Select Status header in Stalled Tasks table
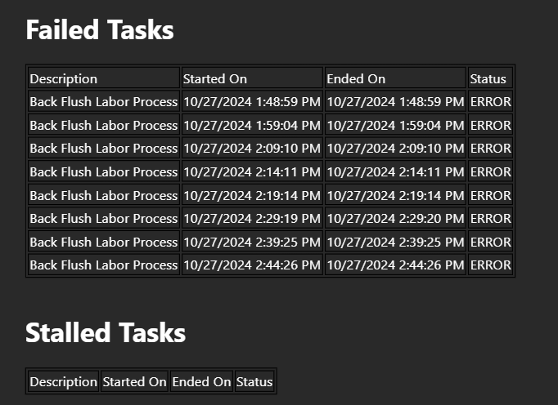Image resolution: width=558 pixels, height=405 pixels. (254, 381)
